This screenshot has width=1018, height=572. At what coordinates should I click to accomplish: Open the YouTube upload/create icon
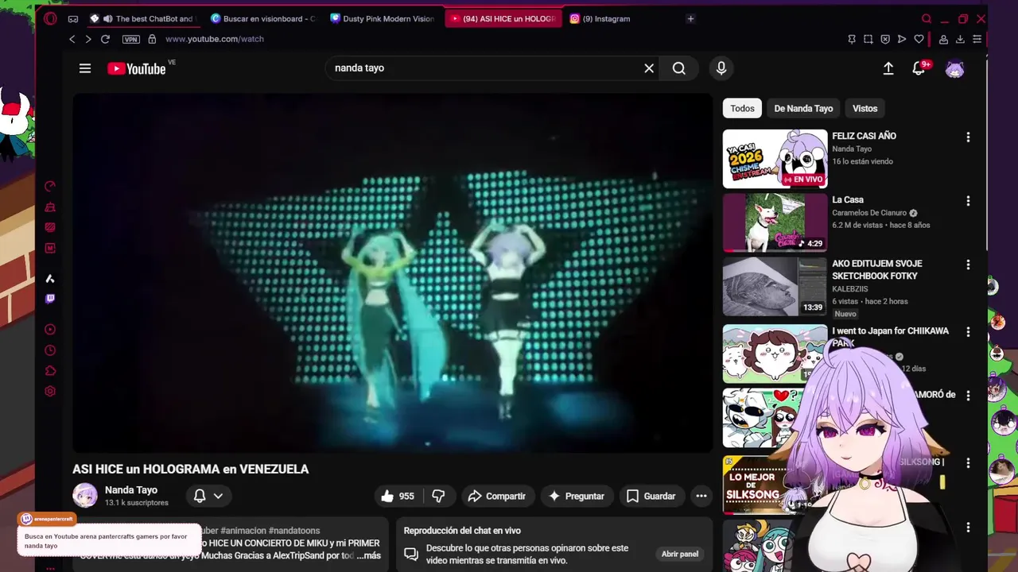coord(888,69)
